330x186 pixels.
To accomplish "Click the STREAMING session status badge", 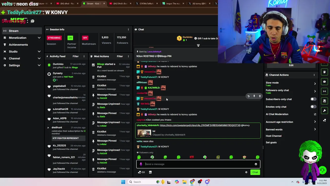I will [54, 38].
